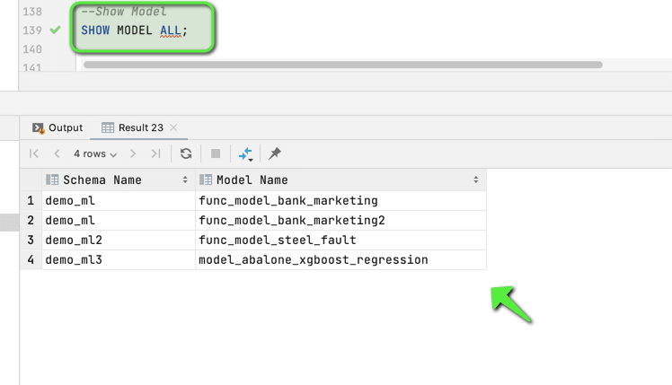Reload the query result data
This screenshot has width=672, height=385.
click(186, 153)
